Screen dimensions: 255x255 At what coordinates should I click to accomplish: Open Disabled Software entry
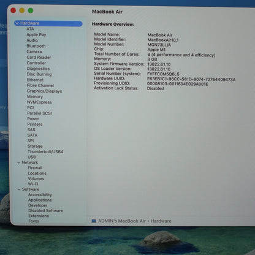(x=45, y=210)
